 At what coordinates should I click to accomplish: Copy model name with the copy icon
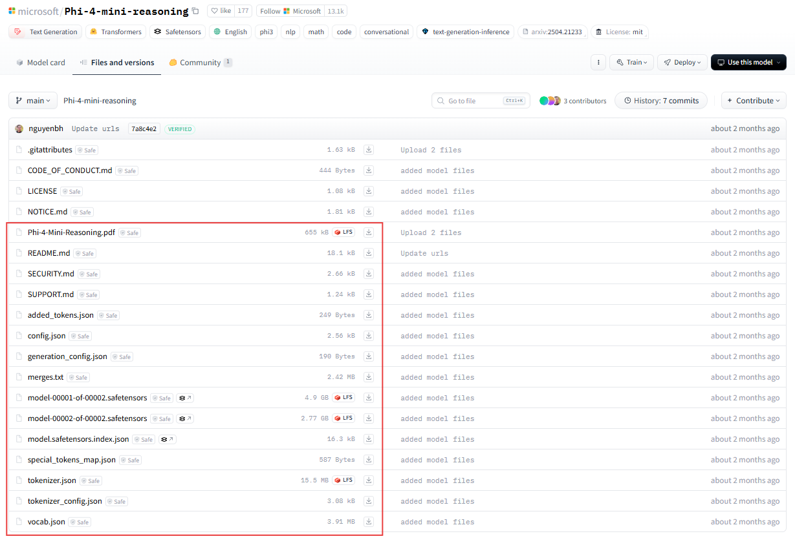click(195, 11)
